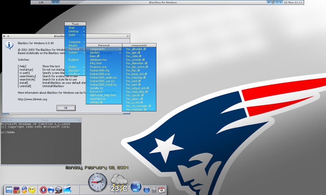Open the blue folder icon in the dock
This screenshot has height=195, width=326.
click(x=9, y=190)
